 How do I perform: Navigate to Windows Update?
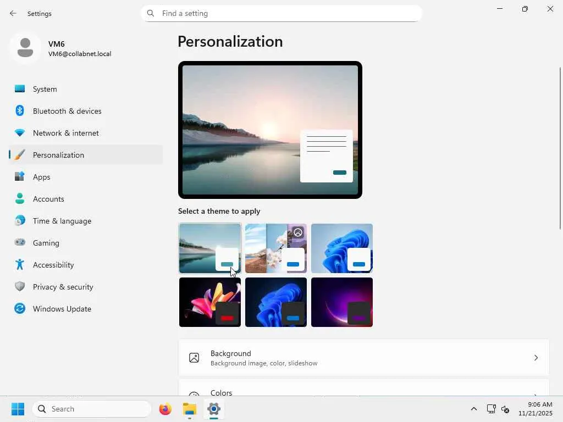pyautogui.click(x=86, y=308)
